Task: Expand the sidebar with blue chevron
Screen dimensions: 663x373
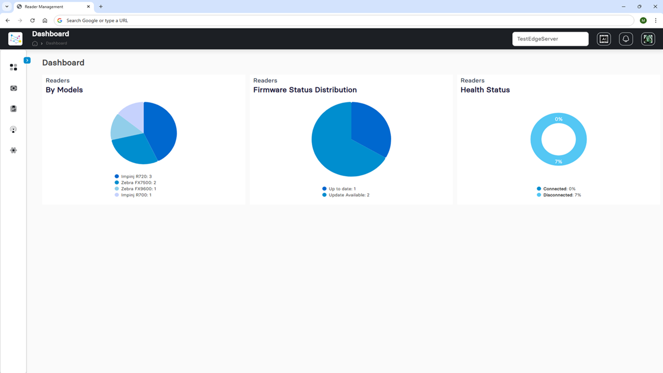Action: pos(27,61)
